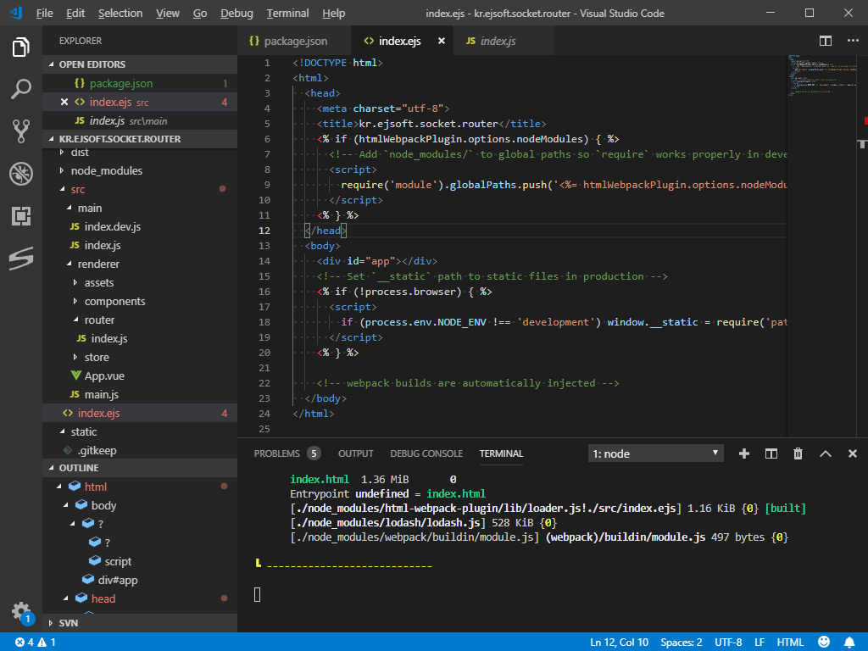Maximize the panel with up chevron
Viewport: 868px width, 651px height.
[x=826, y=454]
